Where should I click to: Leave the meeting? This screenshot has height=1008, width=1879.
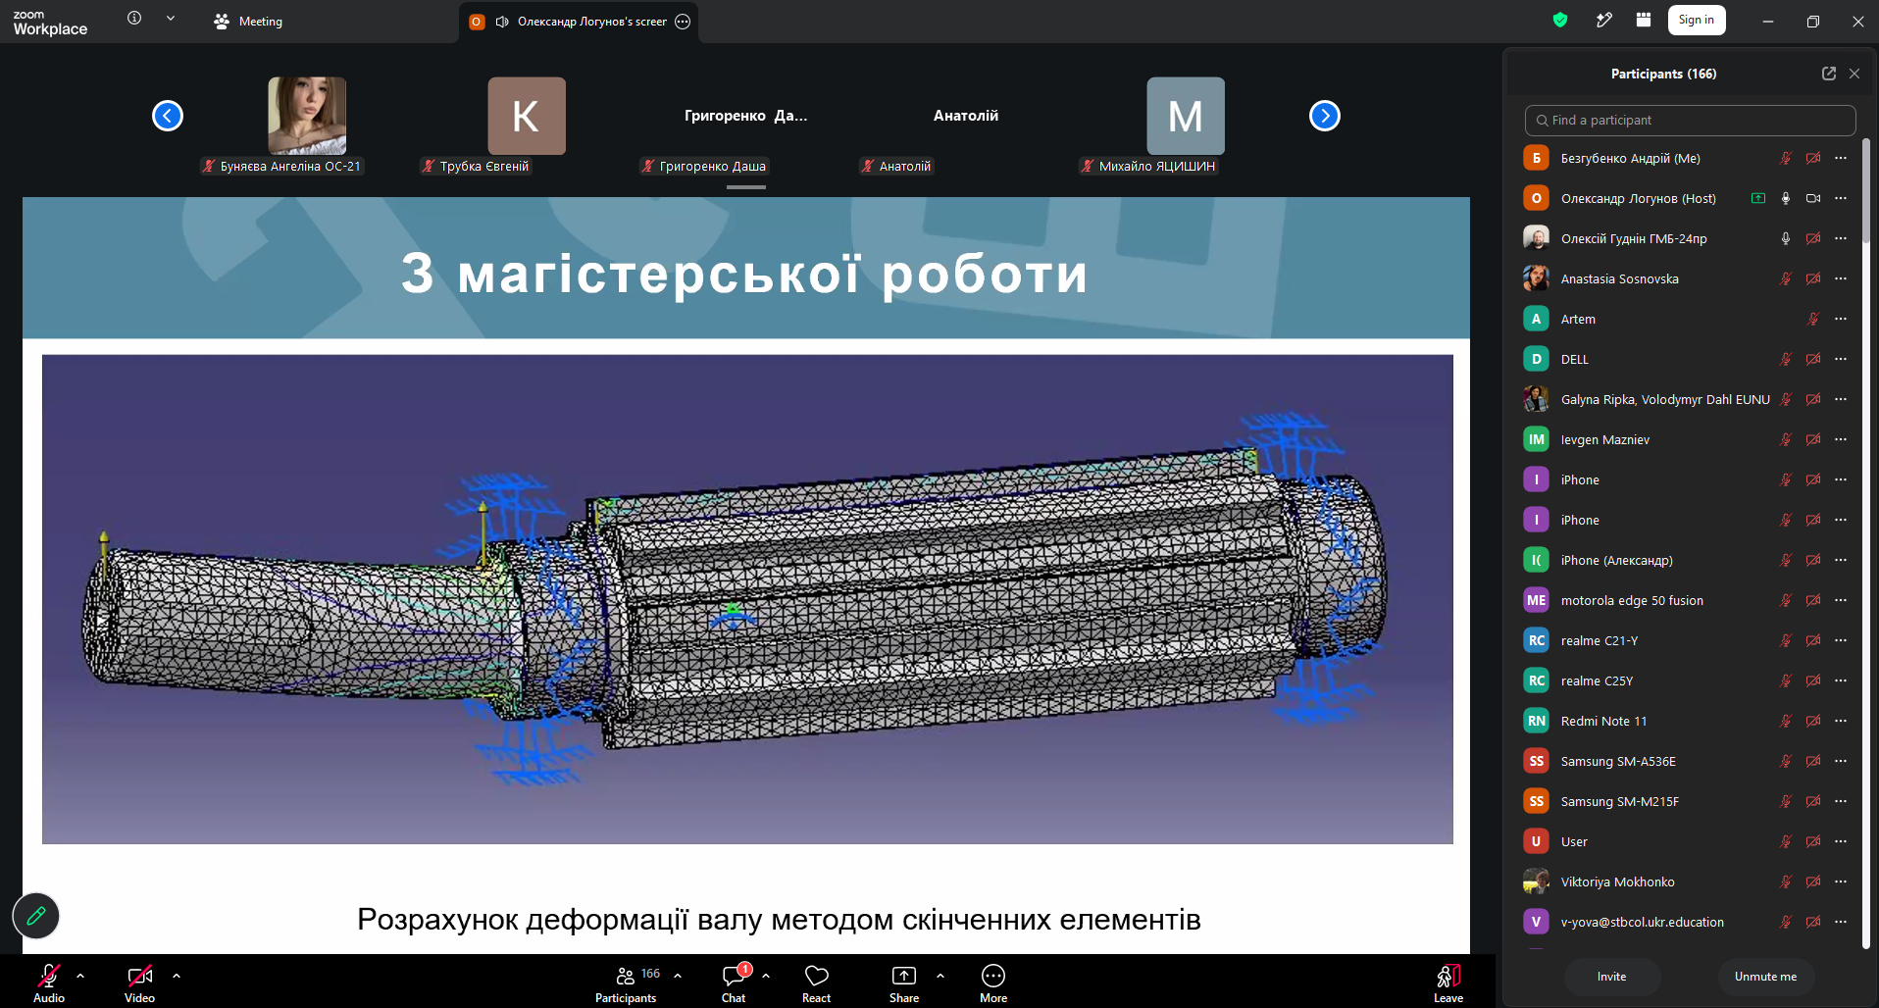click(1448, 983)
